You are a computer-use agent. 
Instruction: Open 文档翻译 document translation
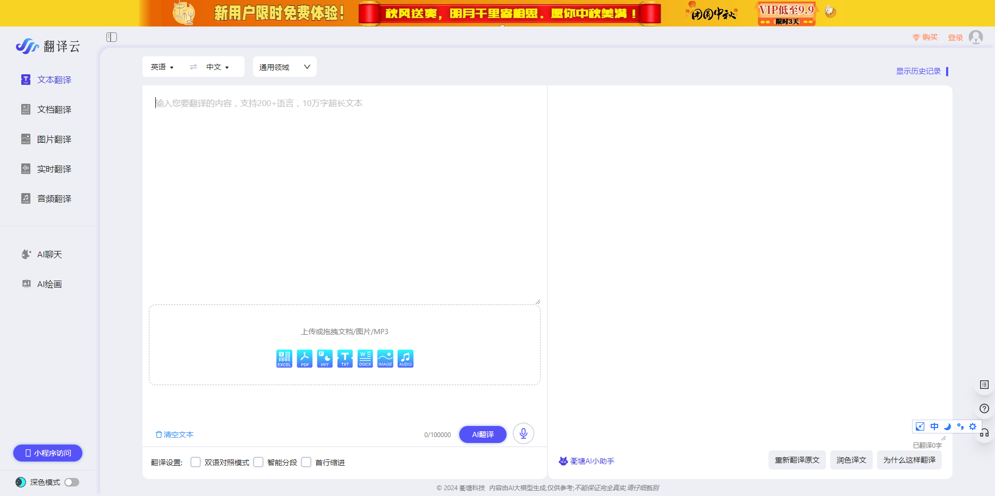click(46, 109)
